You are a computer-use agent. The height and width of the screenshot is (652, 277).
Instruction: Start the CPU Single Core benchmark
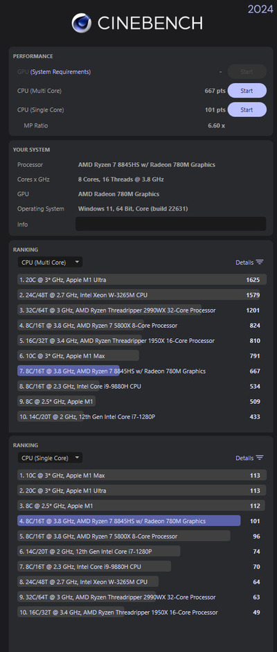coord(247,109)
